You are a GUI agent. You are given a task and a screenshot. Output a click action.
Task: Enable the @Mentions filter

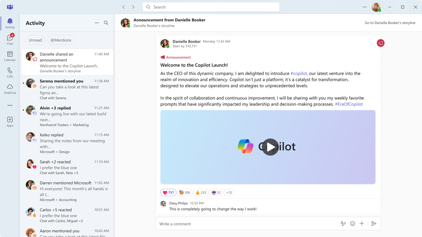(x=61, y=40)
